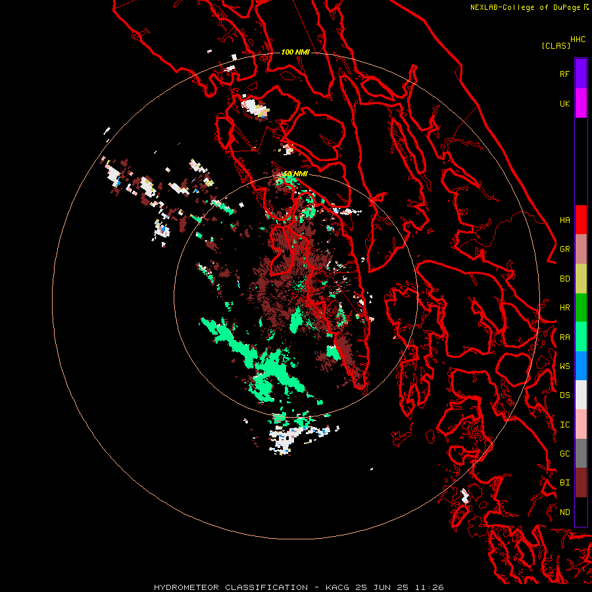Click the 50 NMI range ring label
This screenshot has height=592, width=592.
pos(295,174)
